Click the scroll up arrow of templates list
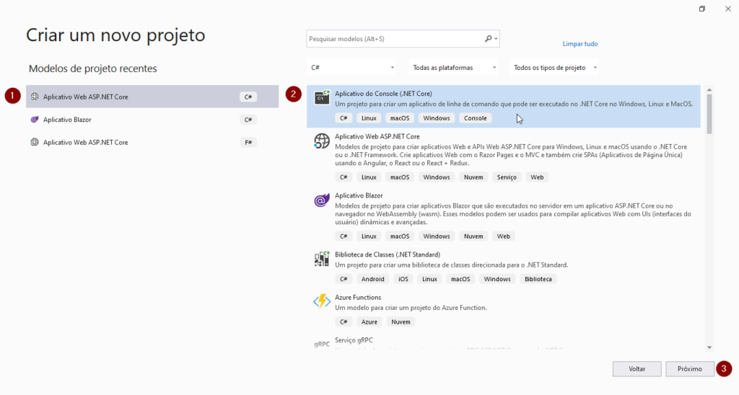This screenshot has width=739, height=395. click(x=709, y=89)
